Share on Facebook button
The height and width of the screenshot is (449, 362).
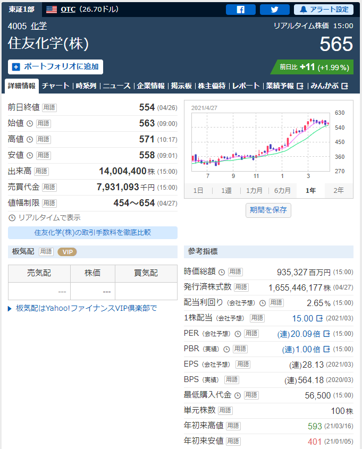(x=241, y=10)
